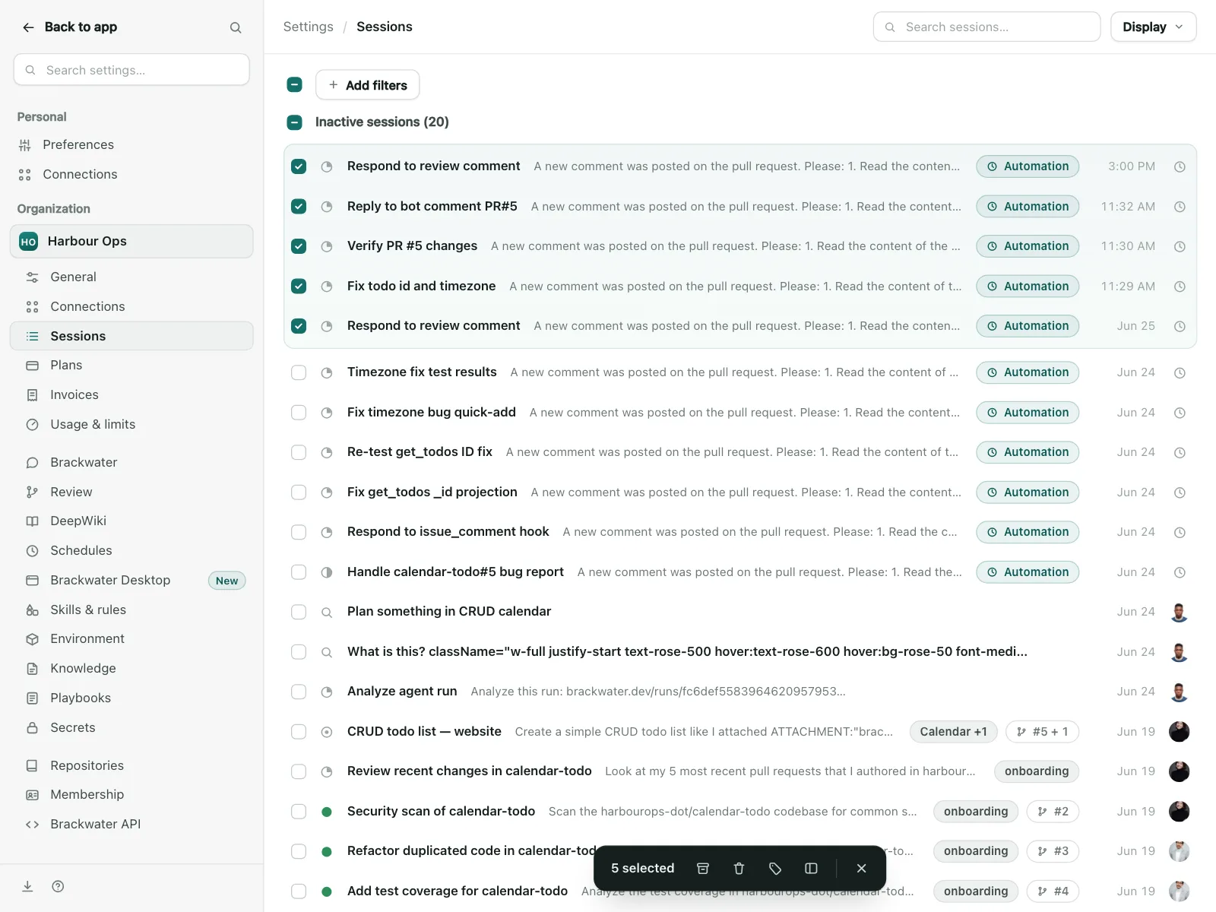Viewport: 1216px width, 912px height.
Task: Toggle the select-all checkbox beside Add filters
Action: pos(295,85)
